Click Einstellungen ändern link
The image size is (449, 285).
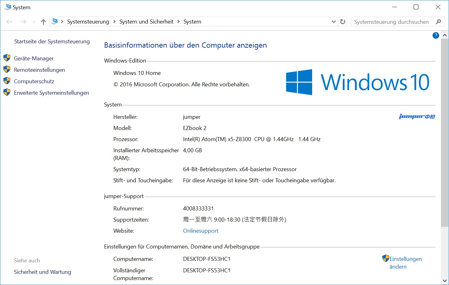406,263
